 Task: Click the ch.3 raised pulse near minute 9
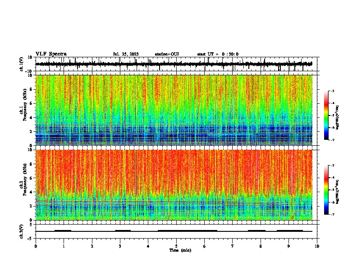click(x=290, y=230)
